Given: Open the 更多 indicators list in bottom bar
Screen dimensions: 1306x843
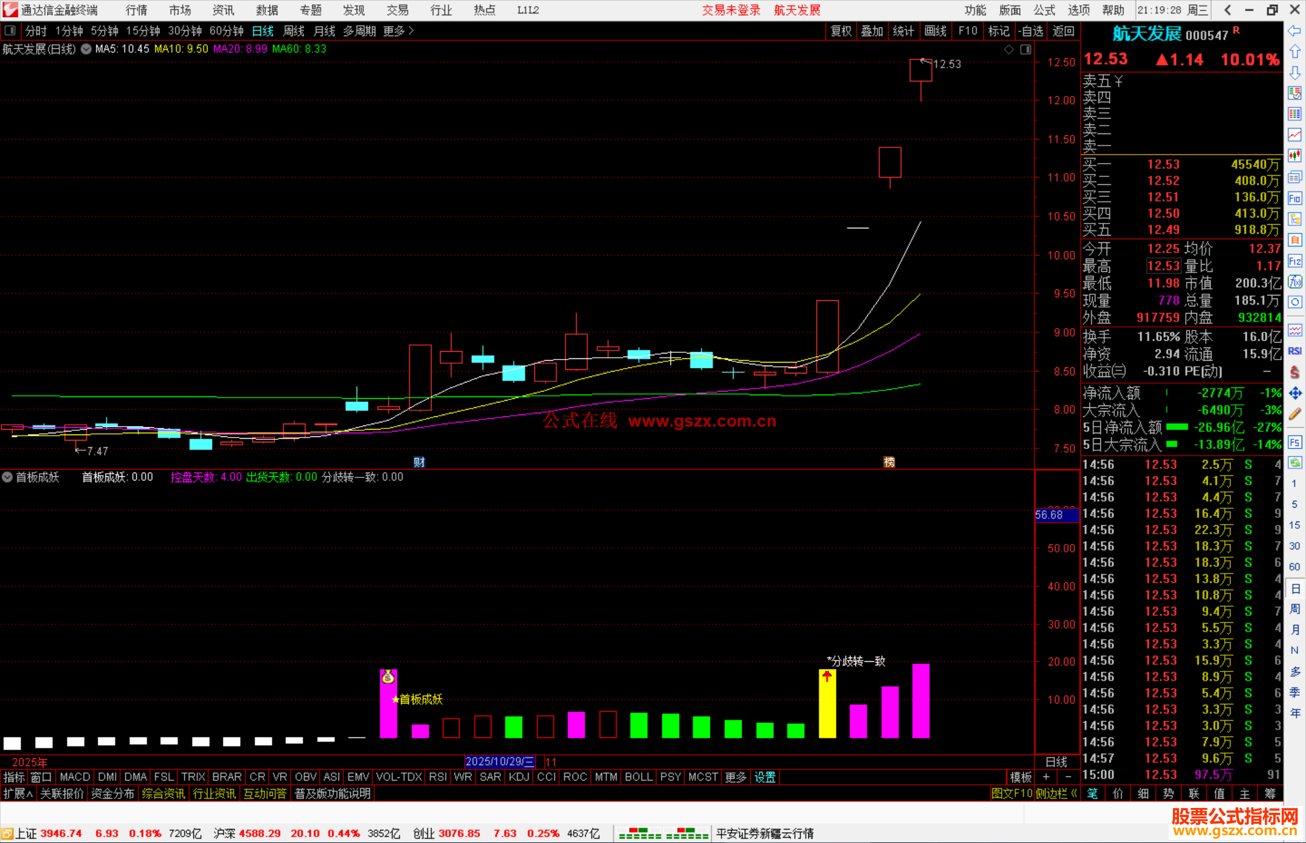Looking at the screenshot, I should tap(735, 777).
